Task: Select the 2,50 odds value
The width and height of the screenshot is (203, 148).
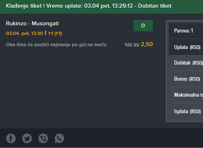Action: point(147,44)
